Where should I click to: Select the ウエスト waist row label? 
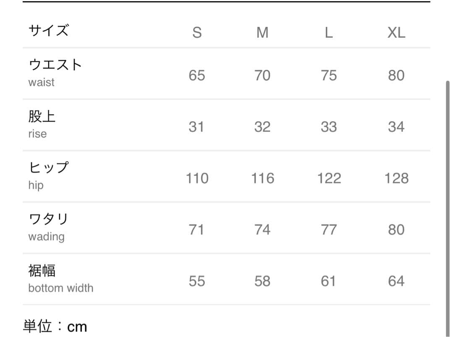coord(55,73)
